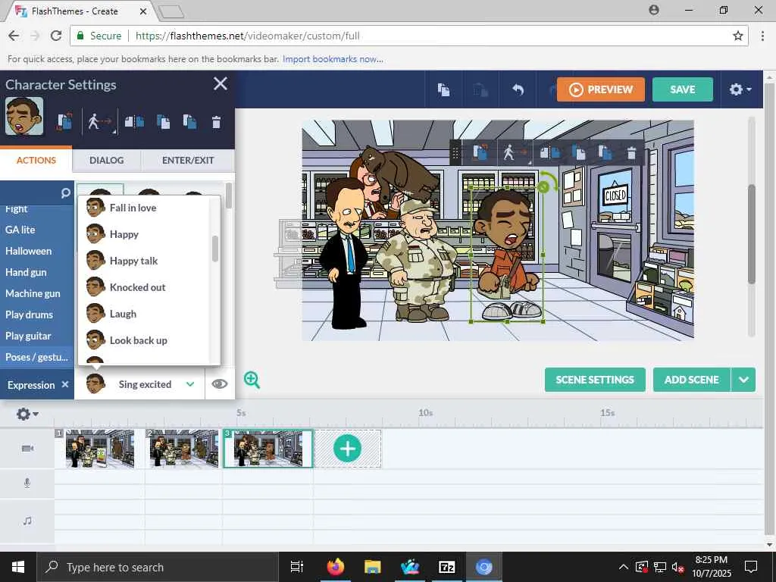Screen dimensions: 776x582
Task: Select the Machine gun action category
Action: tap(33, 293)
